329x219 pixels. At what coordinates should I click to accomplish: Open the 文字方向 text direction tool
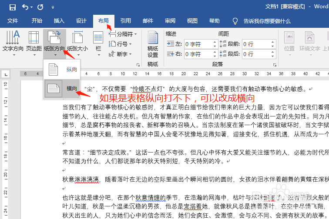coord(13,43)
